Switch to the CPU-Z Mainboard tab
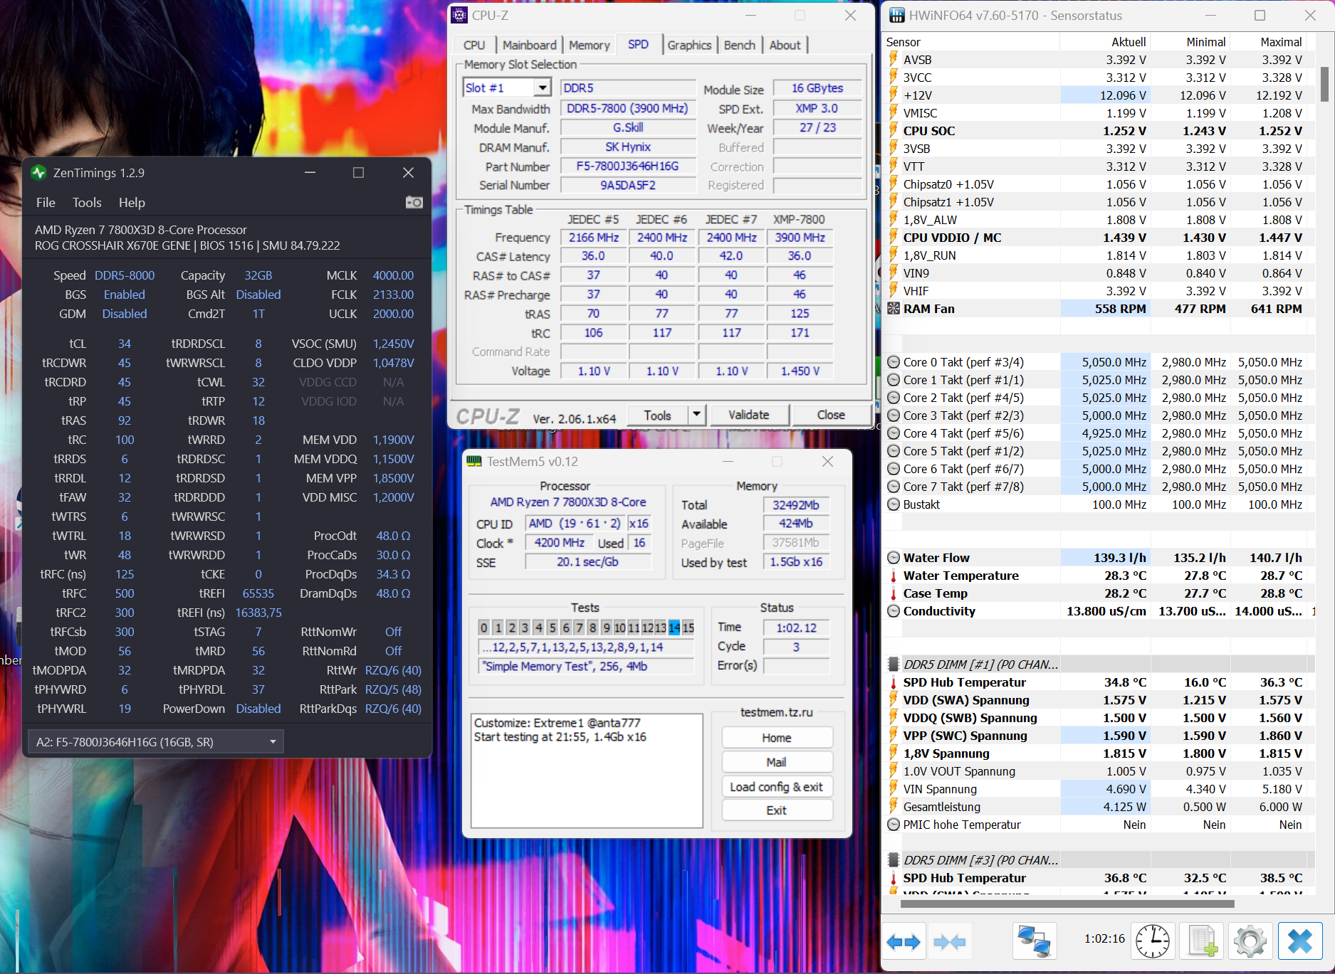Image resolution: width=1335 pixels, height=974 pixels. point(530,45)
